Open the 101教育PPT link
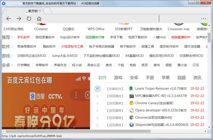 tap(124, 29)
